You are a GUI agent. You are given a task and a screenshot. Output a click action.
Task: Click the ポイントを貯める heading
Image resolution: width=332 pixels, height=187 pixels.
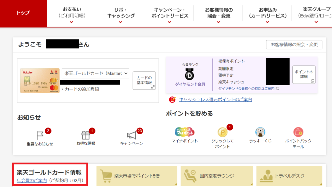click(x=189, y=114)
